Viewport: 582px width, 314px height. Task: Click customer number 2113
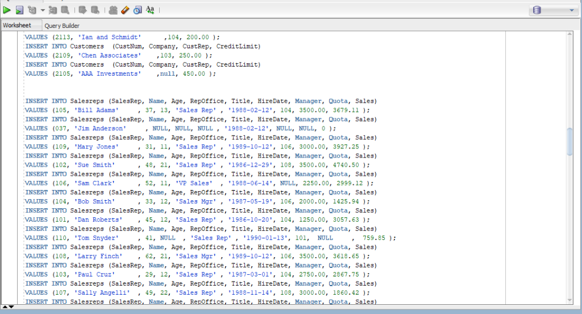pos(63,37)
